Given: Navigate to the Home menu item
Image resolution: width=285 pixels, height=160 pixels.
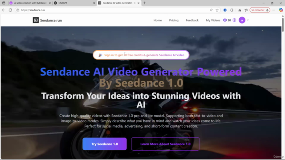Looking at the screenshot, I should point(158,20).
